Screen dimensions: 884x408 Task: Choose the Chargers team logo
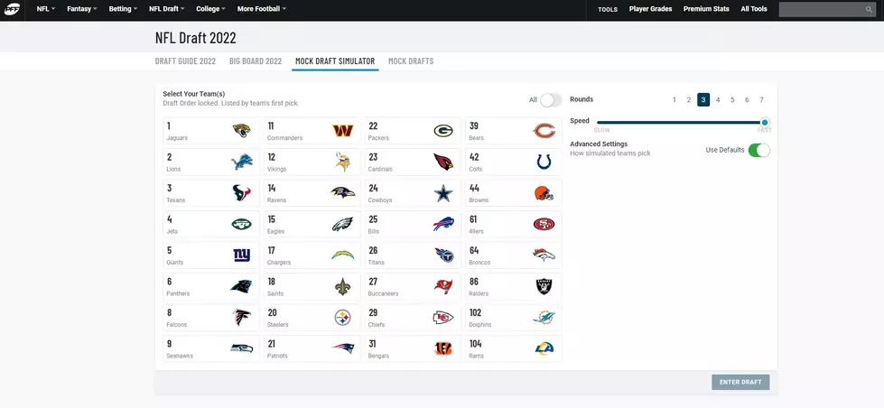pyautogui.click(x=342, y=255)
